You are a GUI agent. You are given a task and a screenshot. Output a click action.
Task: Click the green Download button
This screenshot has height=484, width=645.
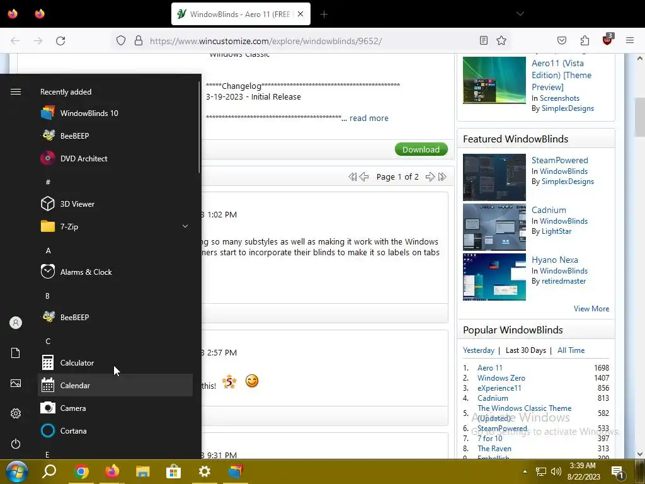tap(421, 149)
